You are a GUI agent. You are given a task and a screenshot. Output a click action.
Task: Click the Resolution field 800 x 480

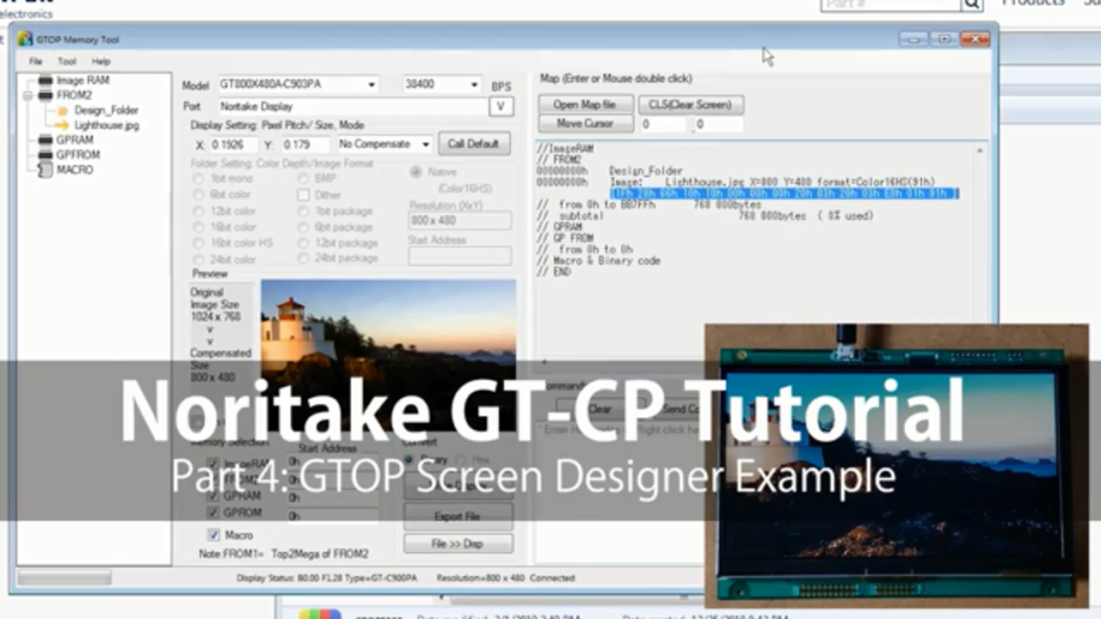pos(459,221)
